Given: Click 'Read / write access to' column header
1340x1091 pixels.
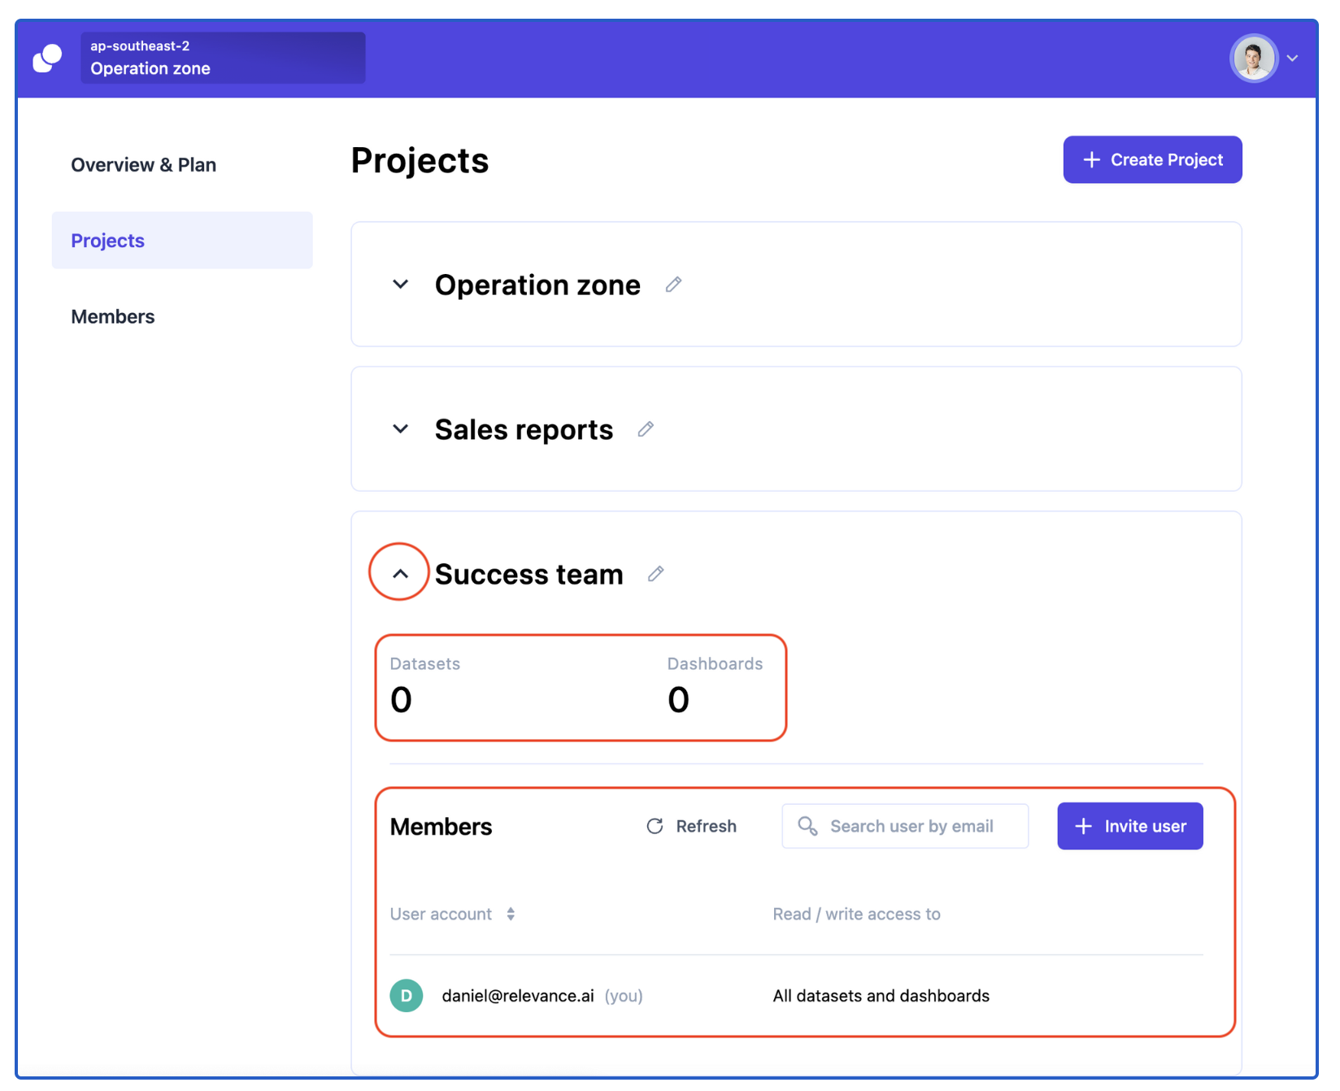Looking at the screenshot, I should point(856,914).
